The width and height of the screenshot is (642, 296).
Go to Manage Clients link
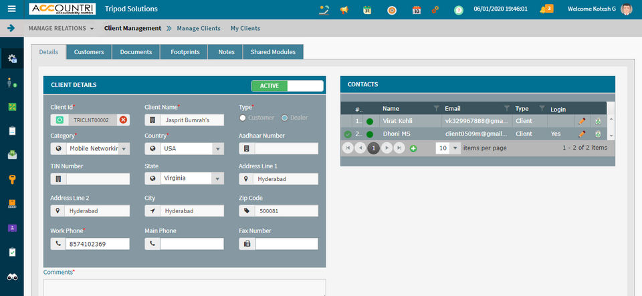tap(199, 28)
